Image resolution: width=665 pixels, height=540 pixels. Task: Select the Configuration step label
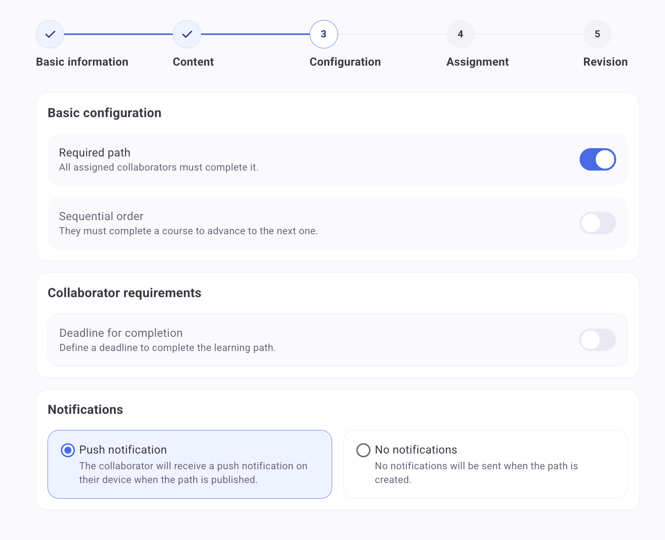[345, 62]
